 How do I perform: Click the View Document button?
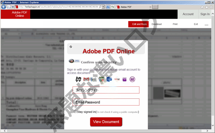click(x=106, y=122)
